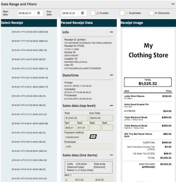Image resolution: width=176 pixels, height=182 pixels.
Task: Select the 2018-05-19T13:50:14 receipt for $168.18
Action: tap(30, 78)
